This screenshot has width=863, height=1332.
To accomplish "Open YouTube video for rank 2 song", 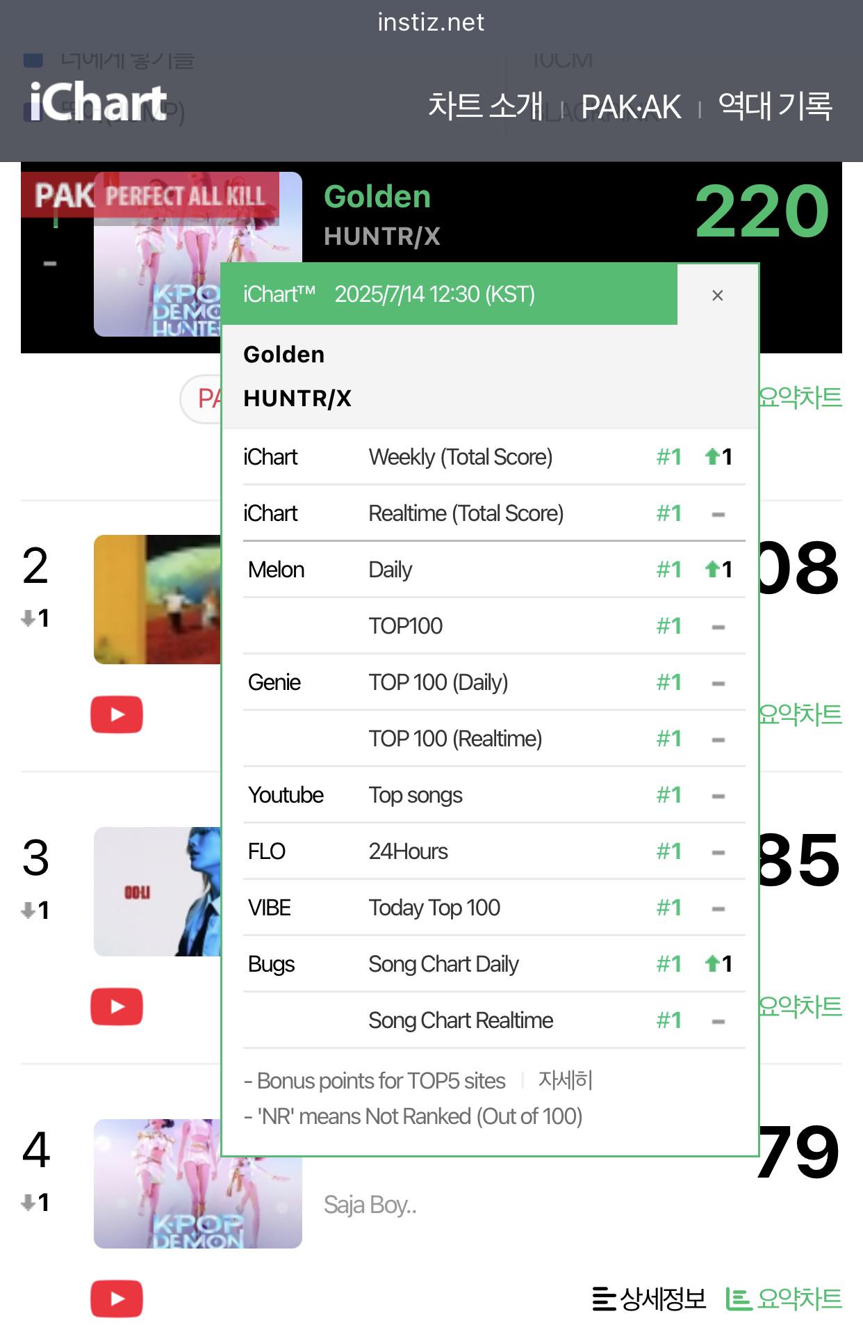I will pos(117,714).
